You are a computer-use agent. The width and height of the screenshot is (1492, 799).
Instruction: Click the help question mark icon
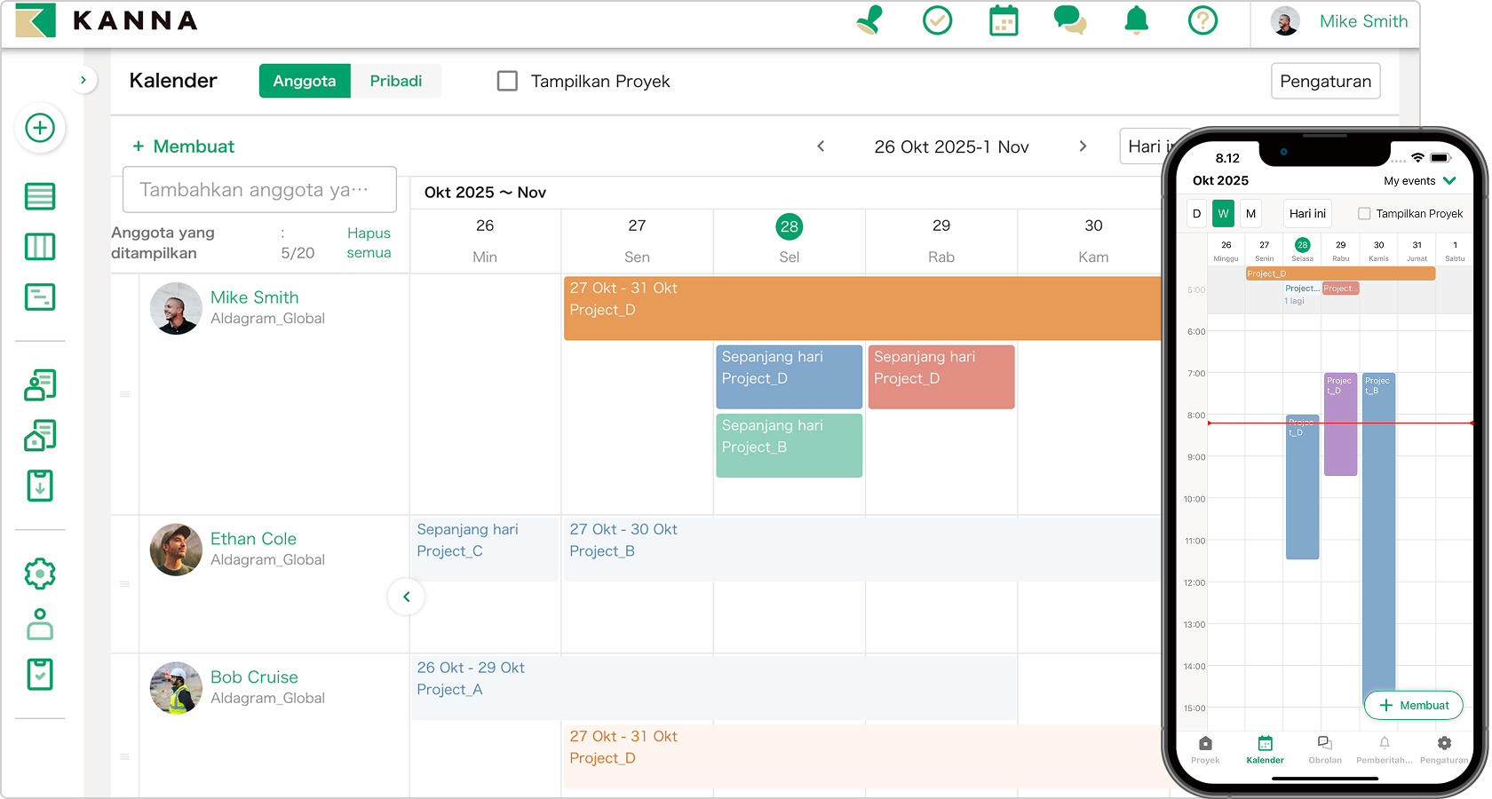point(1203,20)
